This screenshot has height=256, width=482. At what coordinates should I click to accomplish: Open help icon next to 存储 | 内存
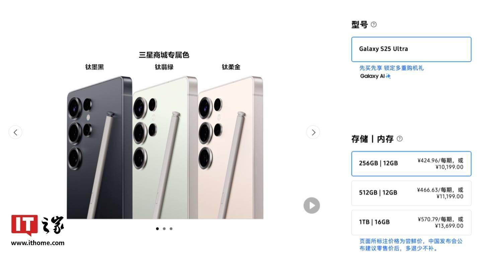tap(399, 139)
